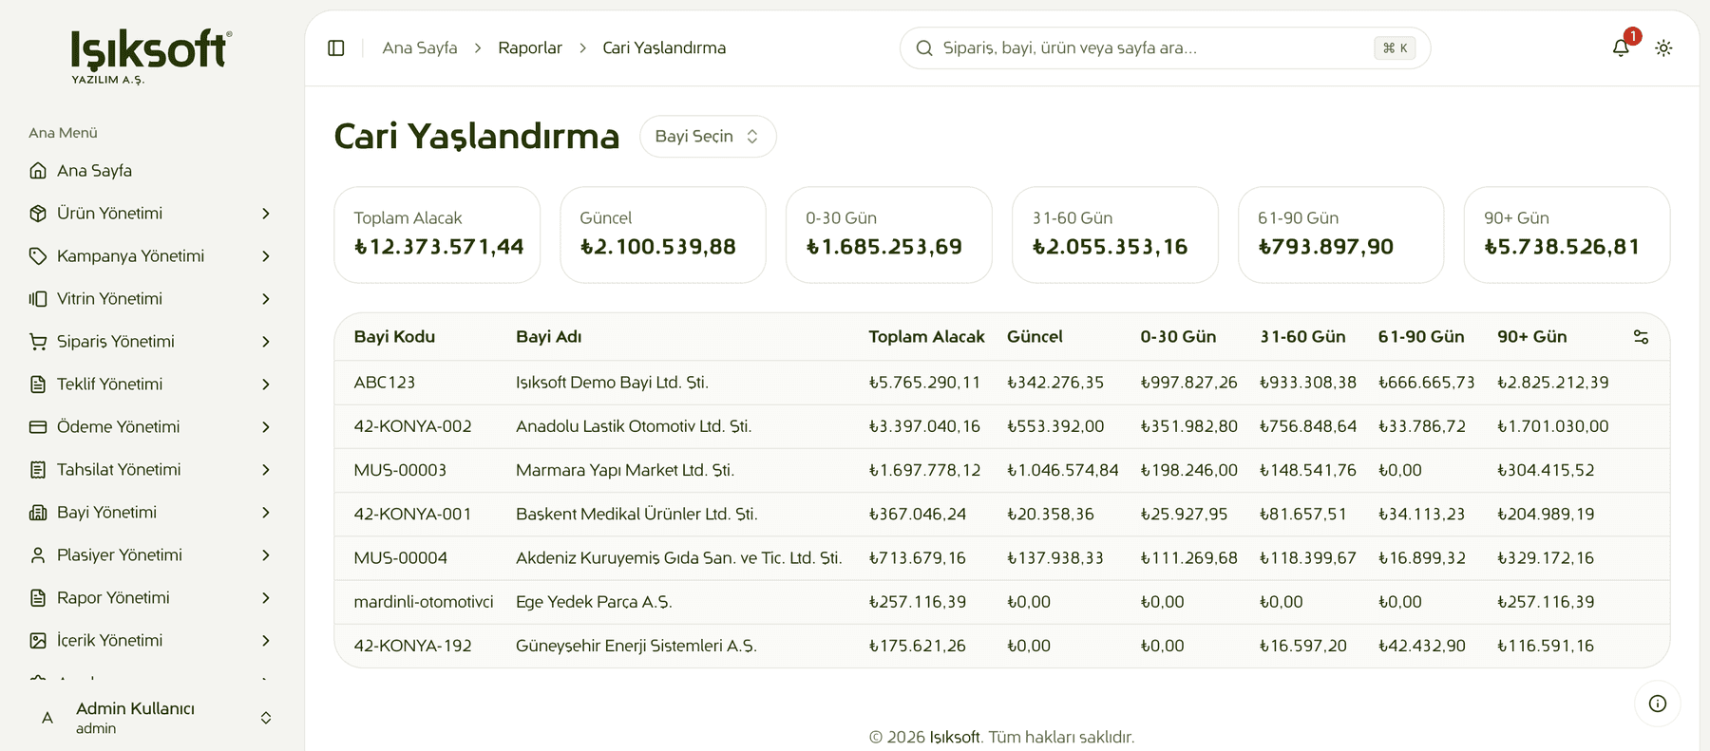This screenshot has height=751, width=1710.
Task: Go to Ana Sayfa breadcrumb link
Action: pyautogui.click(x=420, y=47)
